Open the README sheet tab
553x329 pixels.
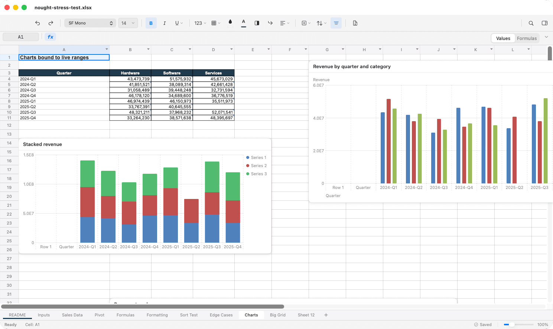pyautogui.click(x=17, y=315)
